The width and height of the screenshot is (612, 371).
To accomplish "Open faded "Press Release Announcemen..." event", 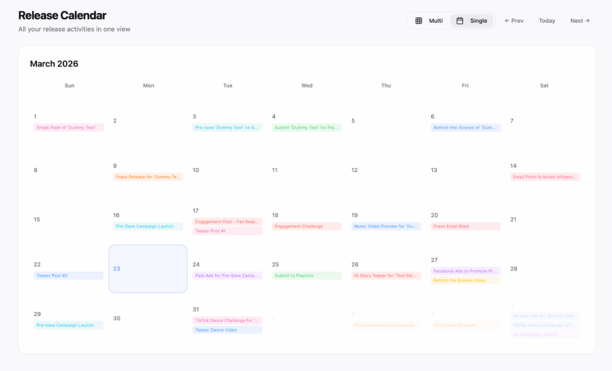I will pos(386,325).
